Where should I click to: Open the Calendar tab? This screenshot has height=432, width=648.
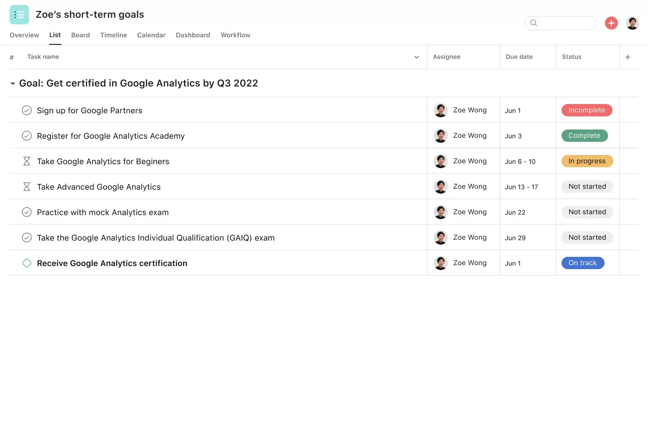pos(151,35)
